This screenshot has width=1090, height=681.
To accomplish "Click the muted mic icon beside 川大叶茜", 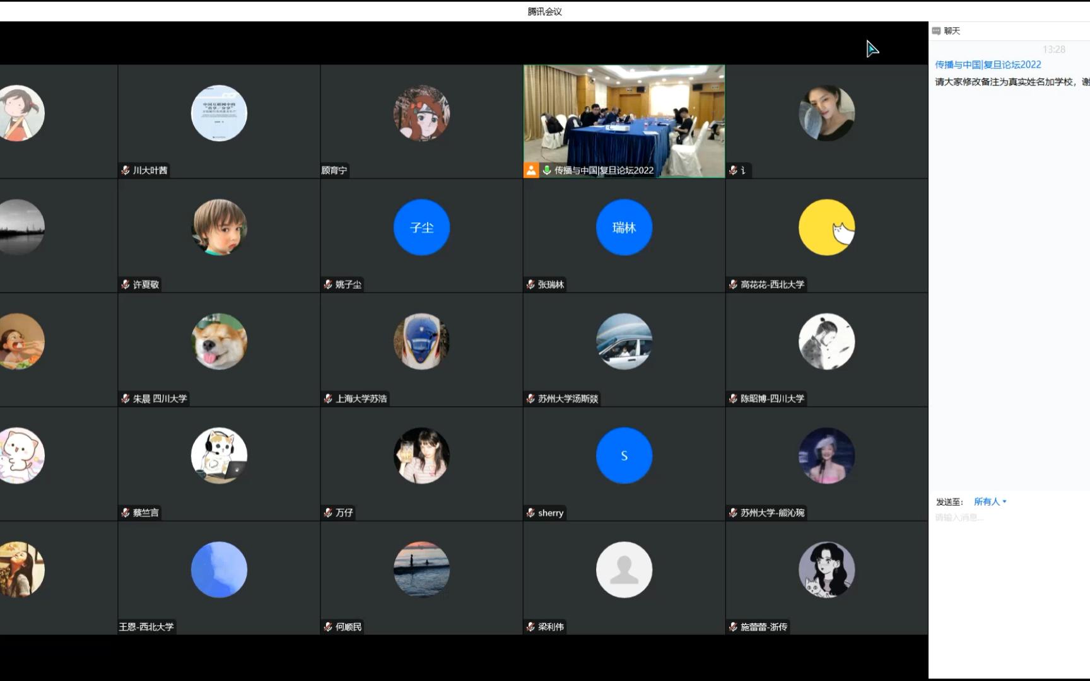I will 126,170.
